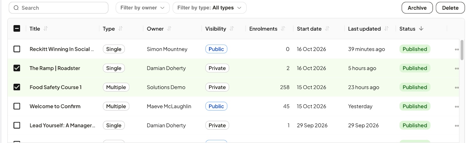Viewport: 470px width, 143px height.
Task: Open more options for Food Safety Course 1 row
Action: tap(457, 87)
